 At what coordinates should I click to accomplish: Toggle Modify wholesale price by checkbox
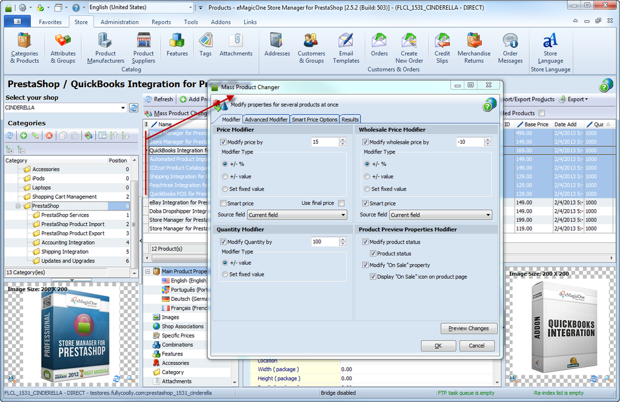point(365,142)
